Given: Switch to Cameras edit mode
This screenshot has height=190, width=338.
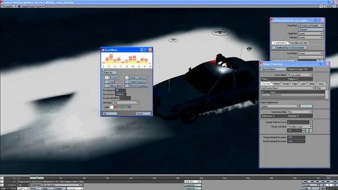Looking at the screenshot, I should pyautogui.click(x=60, y=188).
